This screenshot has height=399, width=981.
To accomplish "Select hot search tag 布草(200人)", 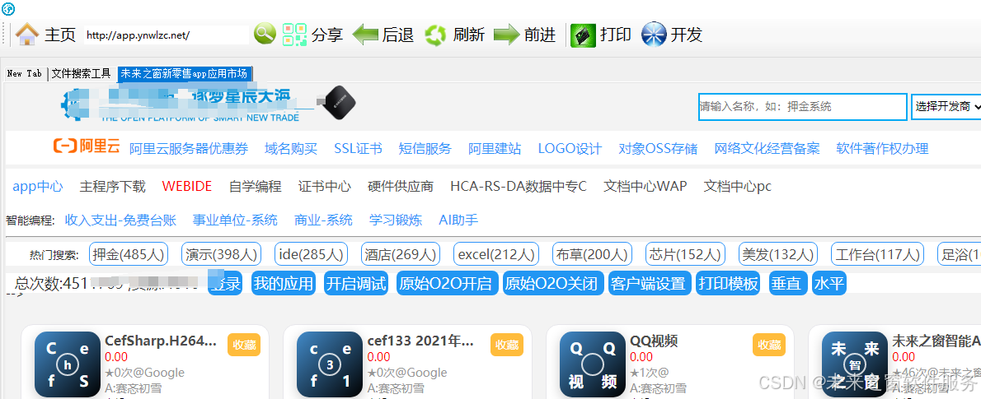I will [592, 254].
